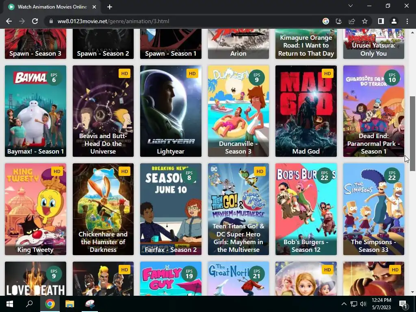This screenshot has width=416, height=312.
Task: Open Urusei Yatsura: Only You card
Action: point(374,44)
